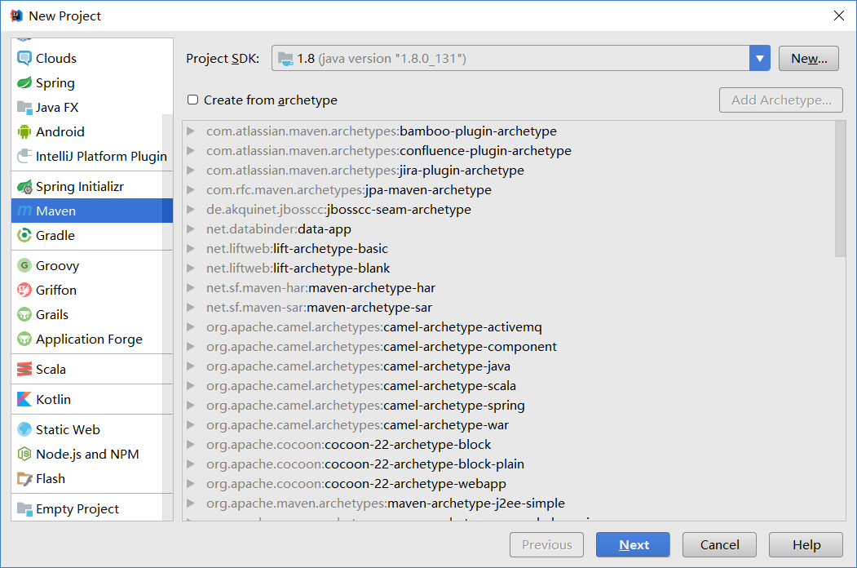Click the project type list scrollbar
The height and width of the screenshot is (568, 857).
tap(168, 317)
